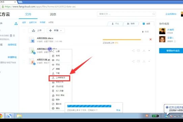Expand more-actions arrow on the PowerPoint file row
The height and width of the screenshot is (122, 183).
tap(149, 61)
